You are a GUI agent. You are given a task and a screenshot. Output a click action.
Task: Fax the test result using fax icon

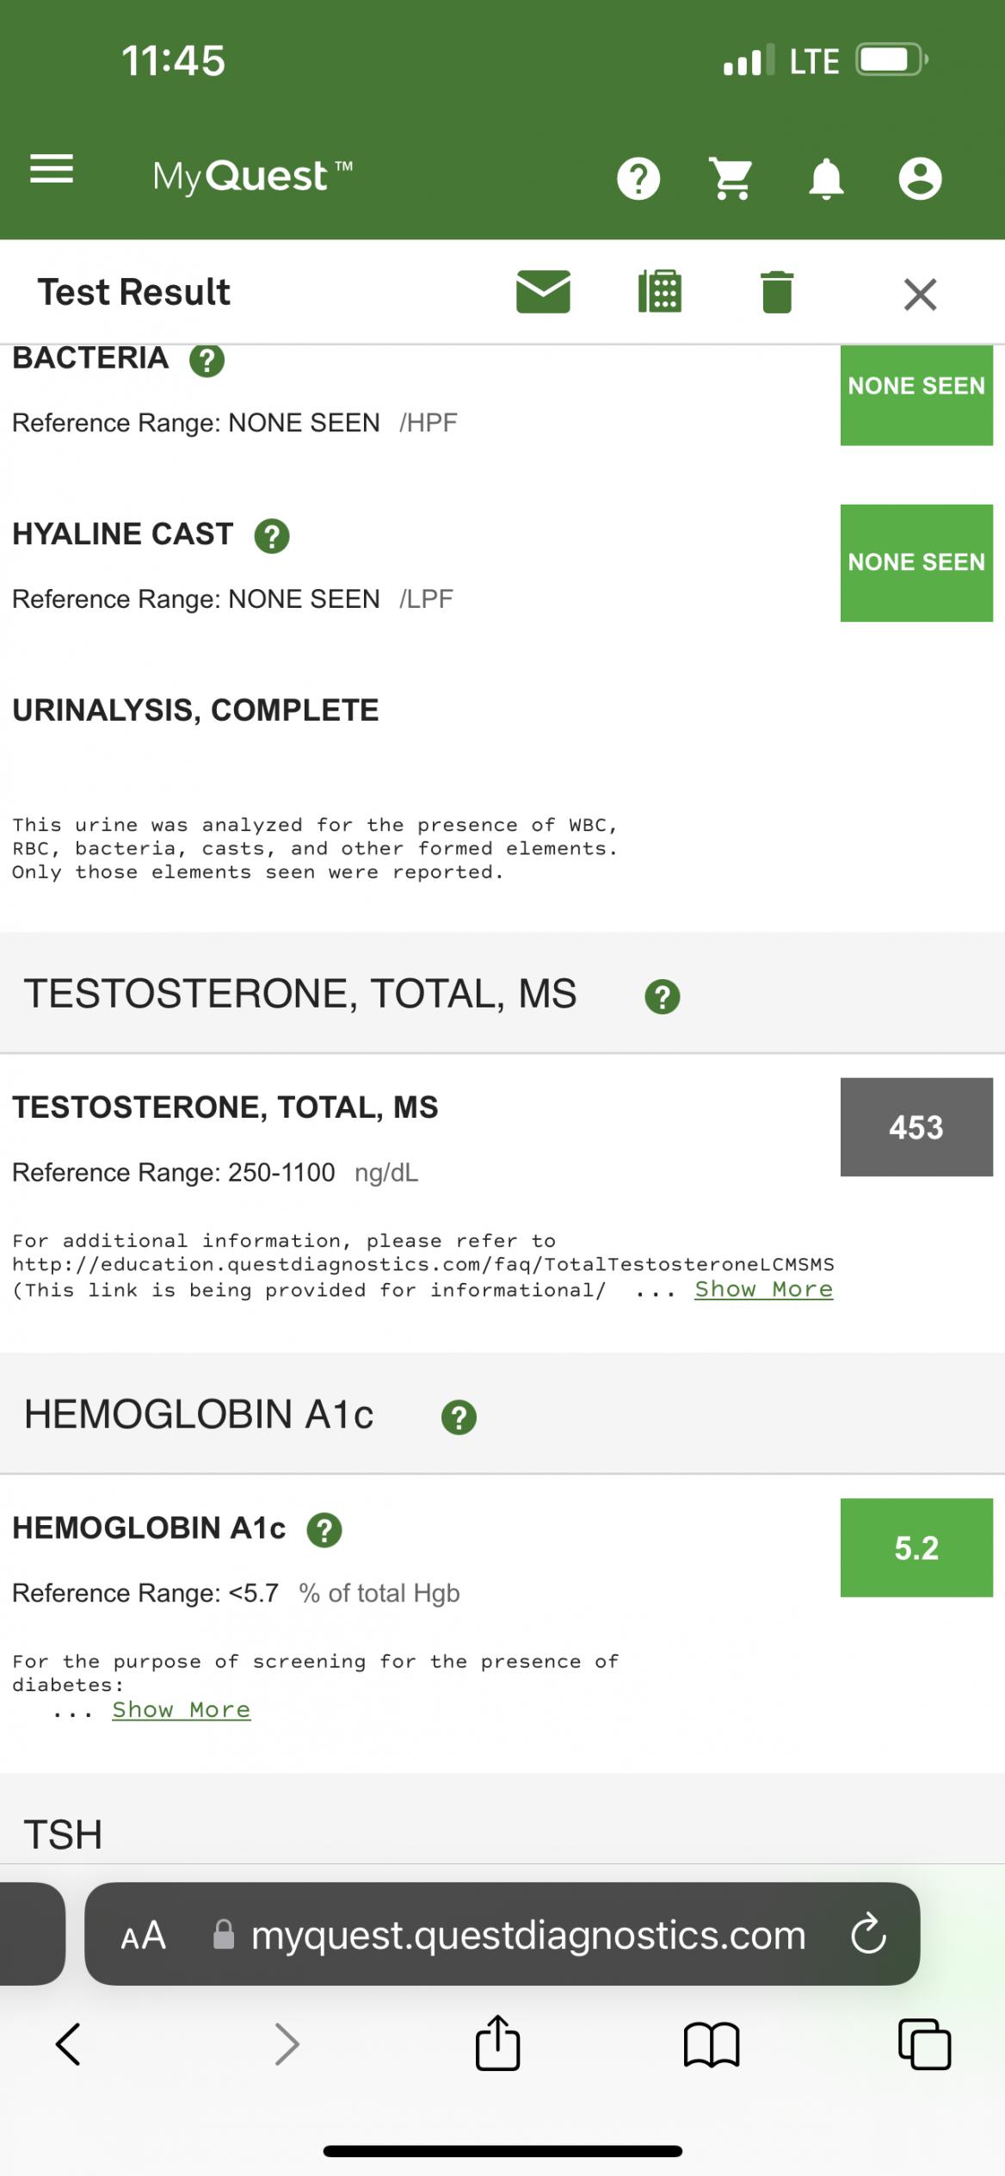pyautogui.click(x=660, y=291)
